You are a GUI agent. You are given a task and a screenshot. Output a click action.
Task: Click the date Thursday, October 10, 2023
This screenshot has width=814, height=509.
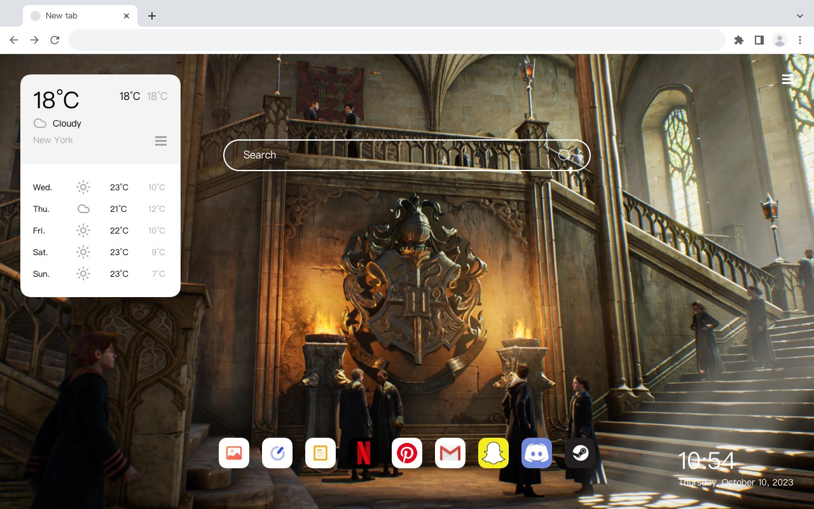coord(736,482)
